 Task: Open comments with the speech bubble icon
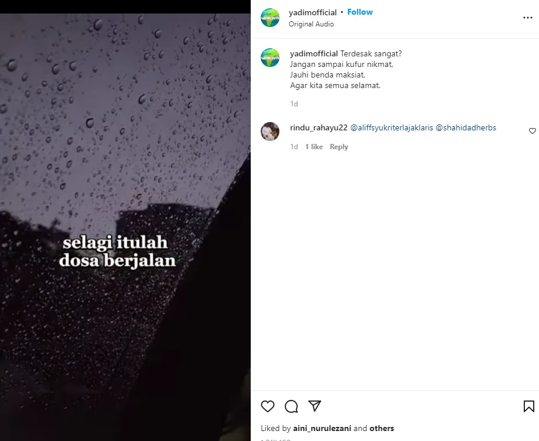pos(291,406)
